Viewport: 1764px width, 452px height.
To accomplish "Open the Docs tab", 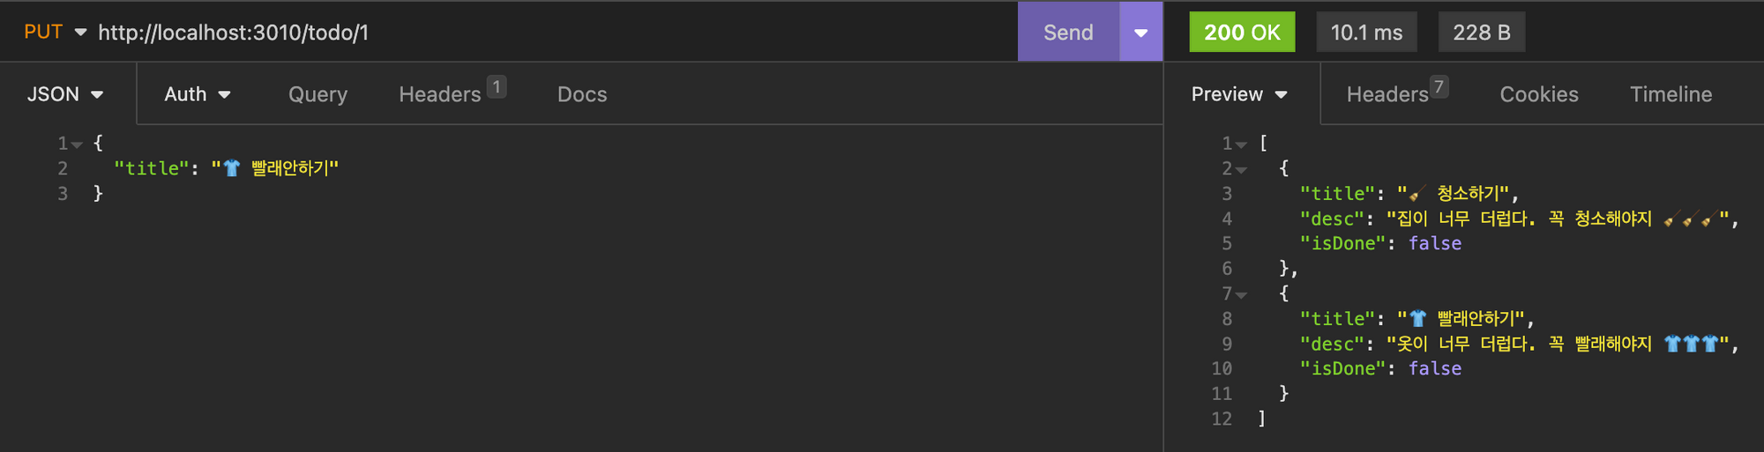I will coord(582,94).
